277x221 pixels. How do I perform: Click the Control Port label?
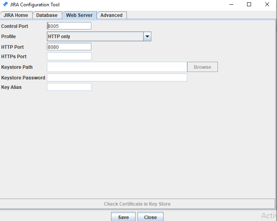pyautogui.click(x=15, y=26)
